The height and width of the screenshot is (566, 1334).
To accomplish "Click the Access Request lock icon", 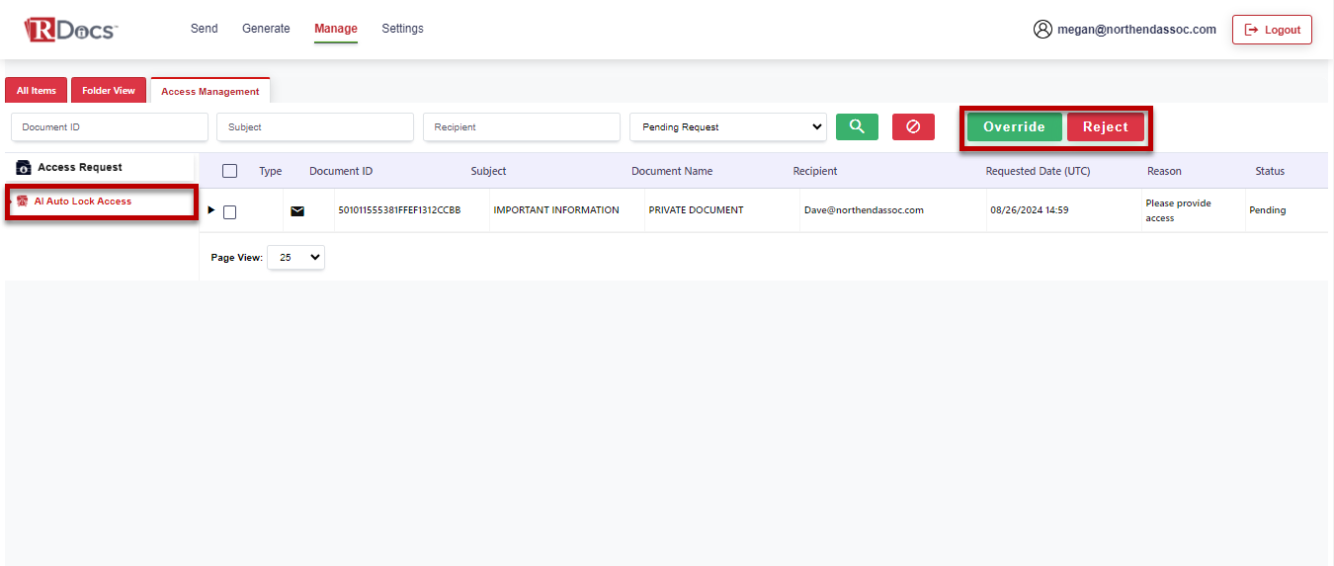I will [x=24, y=168].
